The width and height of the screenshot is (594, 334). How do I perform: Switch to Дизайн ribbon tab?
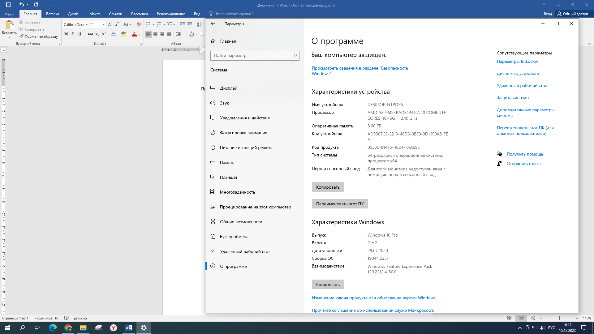click(74, 14)
